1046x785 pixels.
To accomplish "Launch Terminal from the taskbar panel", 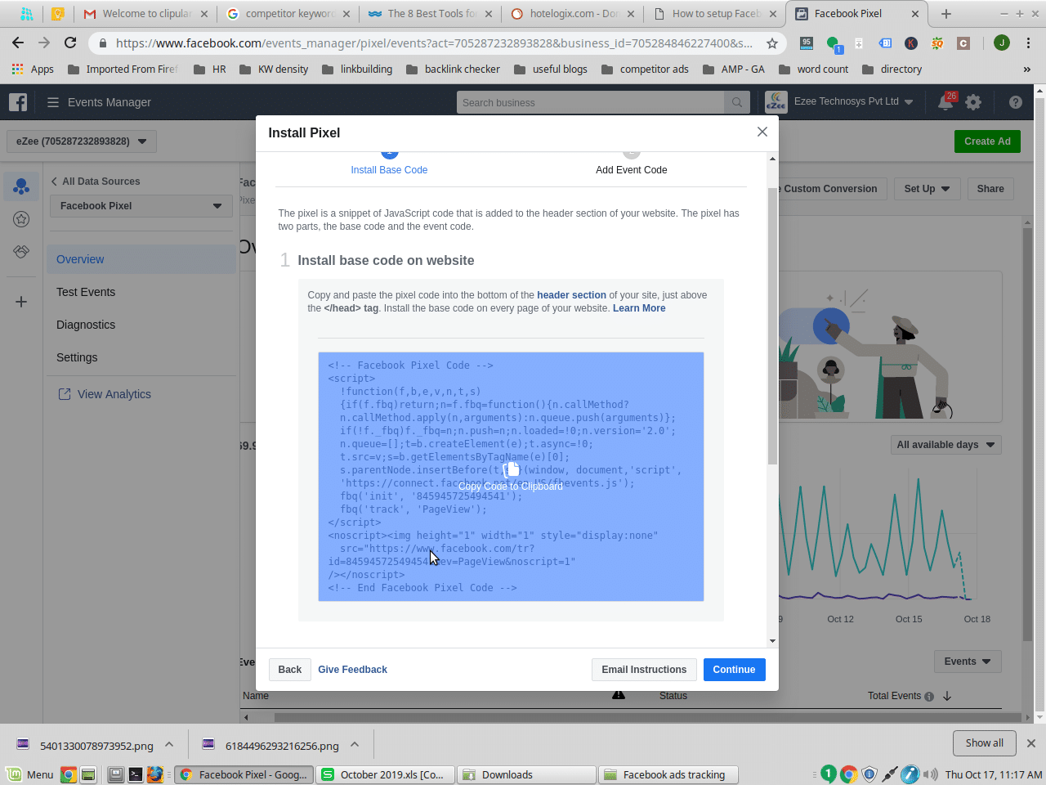I will 136,774.
